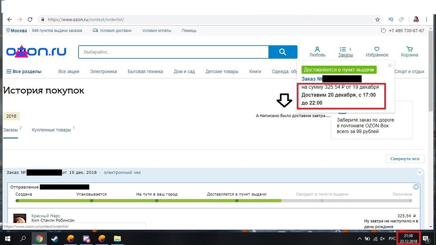The image size is (436, 245).
Task: Click the Ким Стэнли Робинсон author text
Action: [53, 220]
